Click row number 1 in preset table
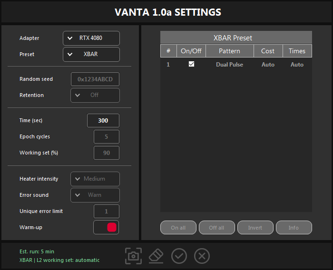 coord(168,65)
